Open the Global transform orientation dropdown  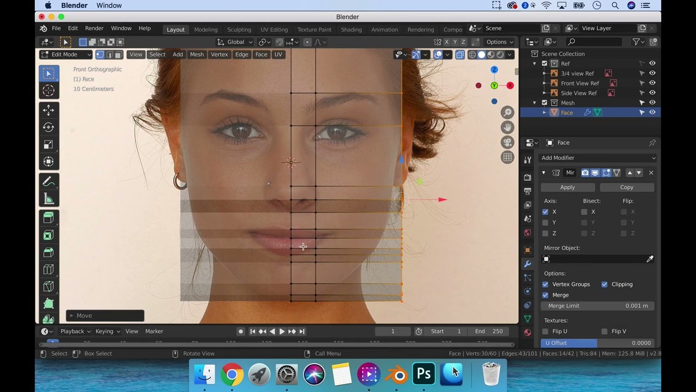point(235,42)
